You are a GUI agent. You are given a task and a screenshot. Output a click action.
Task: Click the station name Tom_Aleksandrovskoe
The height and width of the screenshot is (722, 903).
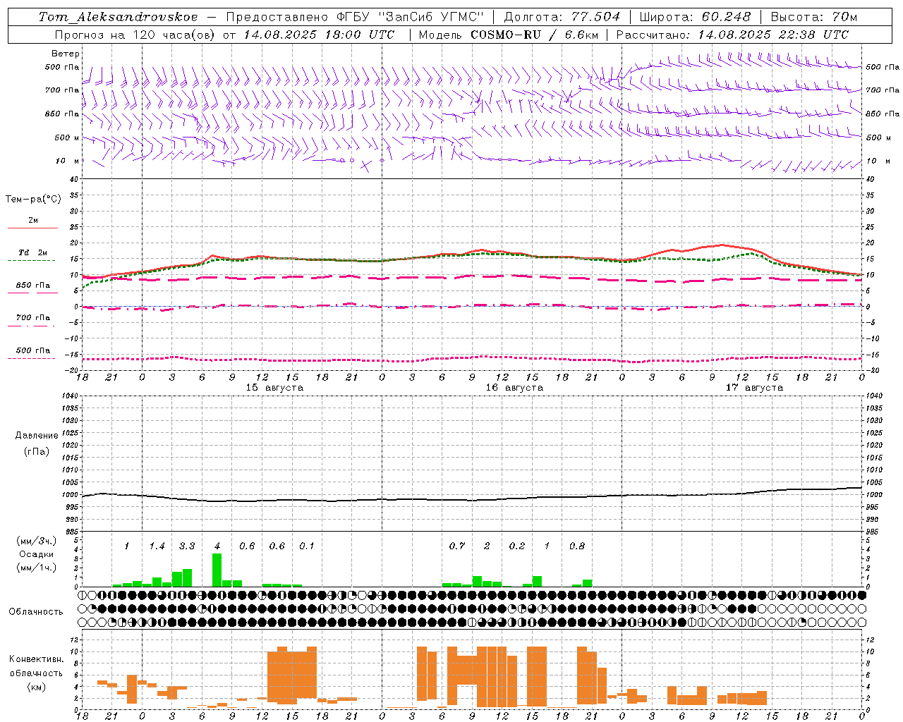coord(118,17)
